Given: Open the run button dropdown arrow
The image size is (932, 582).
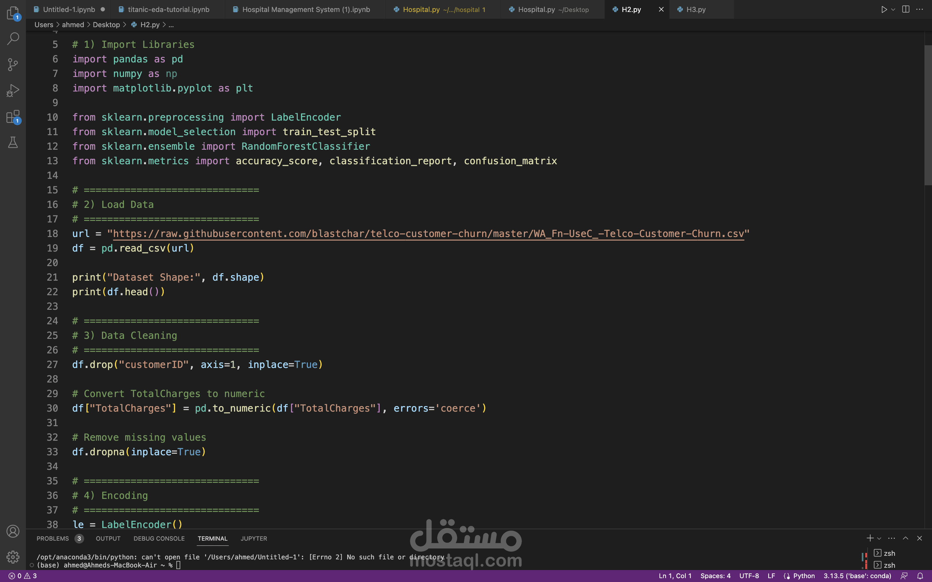Looking at the screenshot, I should 893,9.
